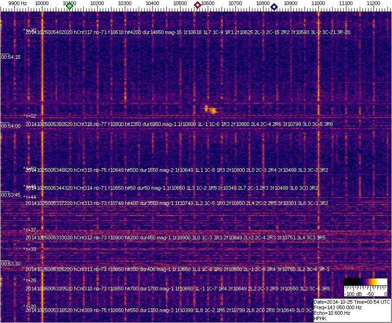This screenshot has height=323, width=392.
Task: Pick the 00:53:45 time label
Action: (x=11, y=195)
